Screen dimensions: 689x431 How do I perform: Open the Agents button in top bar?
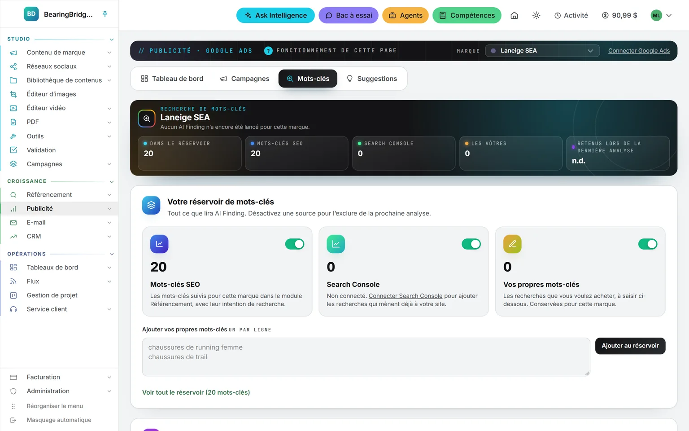(x=406, y=15)
